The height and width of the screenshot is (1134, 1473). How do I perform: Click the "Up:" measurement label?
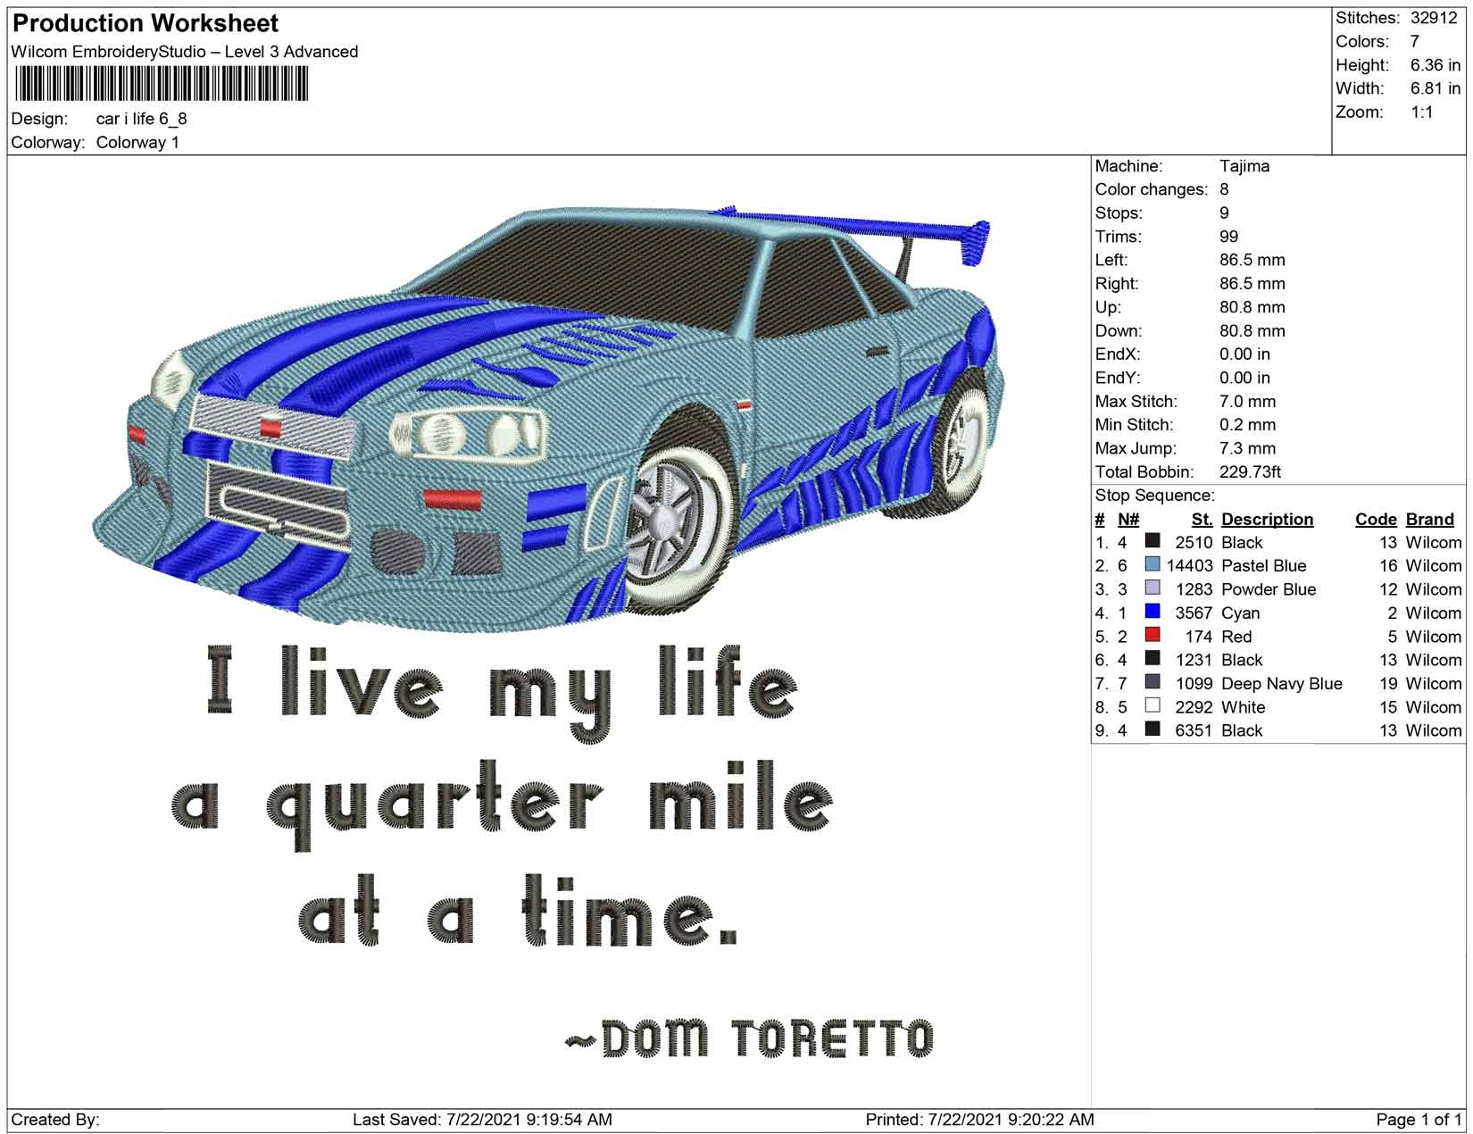1108,307
